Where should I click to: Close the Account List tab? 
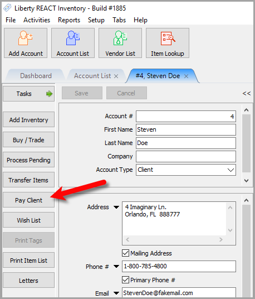[116, 76]
